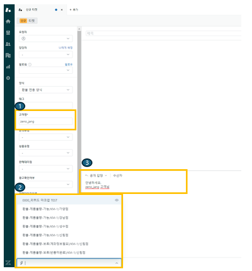Click the 태그 tags input field
The height and width of the screenshot is (271, 252).
tap(46, 105)
